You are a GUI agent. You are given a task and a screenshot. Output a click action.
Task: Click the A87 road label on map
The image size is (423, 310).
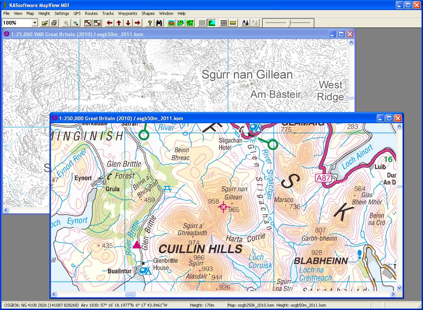pos(323,178)
